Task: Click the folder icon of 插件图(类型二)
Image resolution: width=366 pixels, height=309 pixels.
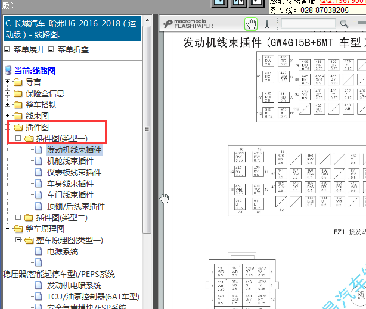Action: click(x=29, y=217)
